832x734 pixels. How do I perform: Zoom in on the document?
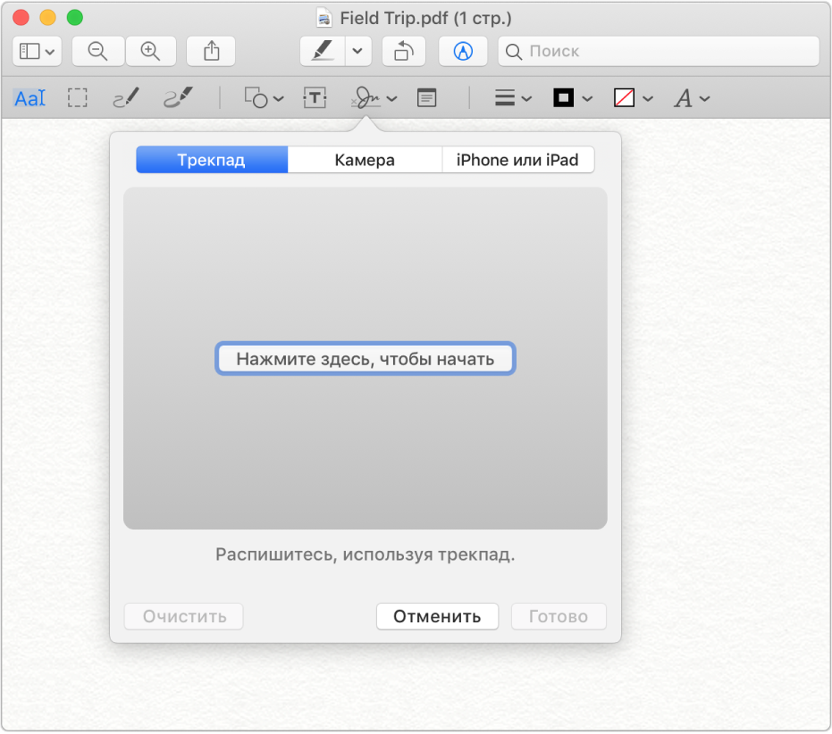coord(151,52)
